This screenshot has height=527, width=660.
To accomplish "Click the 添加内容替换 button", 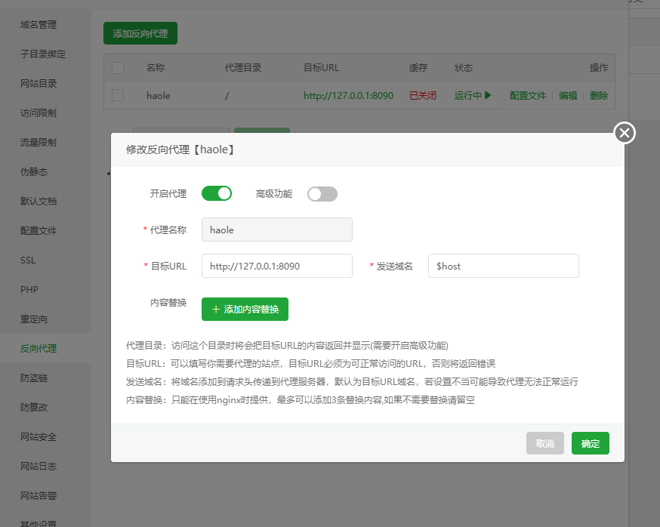I will pyautogui.click(x=245, y=310).
